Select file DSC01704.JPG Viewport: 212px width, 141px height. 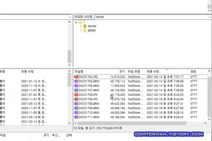[x=88, y=77]
